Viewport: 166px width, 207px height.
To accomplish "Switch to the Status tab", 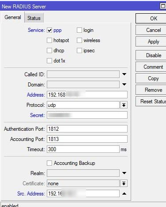I will click(34, 18).
